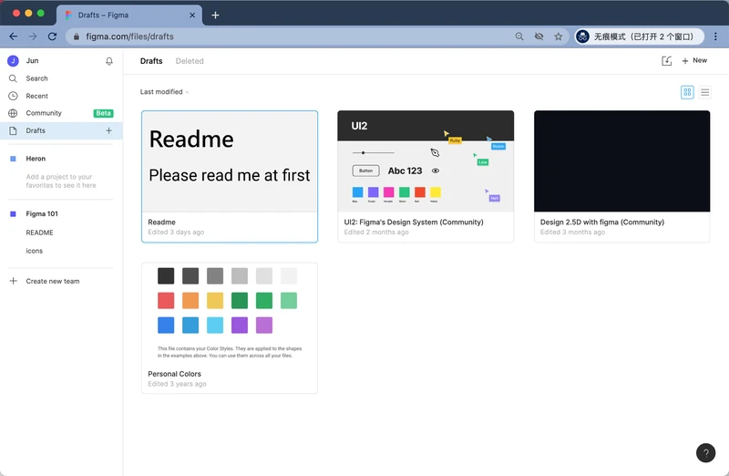Open the Design 2.5D file thumbnail
Screen dimensions: 729x476
pos(621,161)
